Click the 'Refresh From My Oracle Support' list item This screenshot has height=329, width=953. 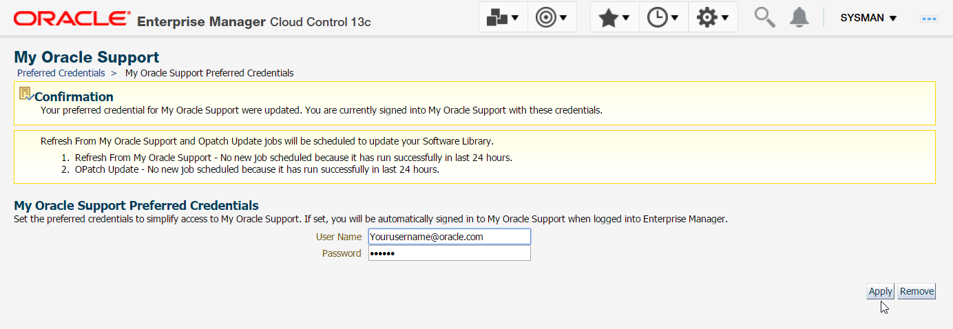[x=293, y=158]
